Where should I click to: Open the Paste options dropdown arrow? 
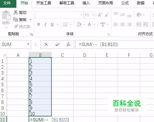[6, 27]
